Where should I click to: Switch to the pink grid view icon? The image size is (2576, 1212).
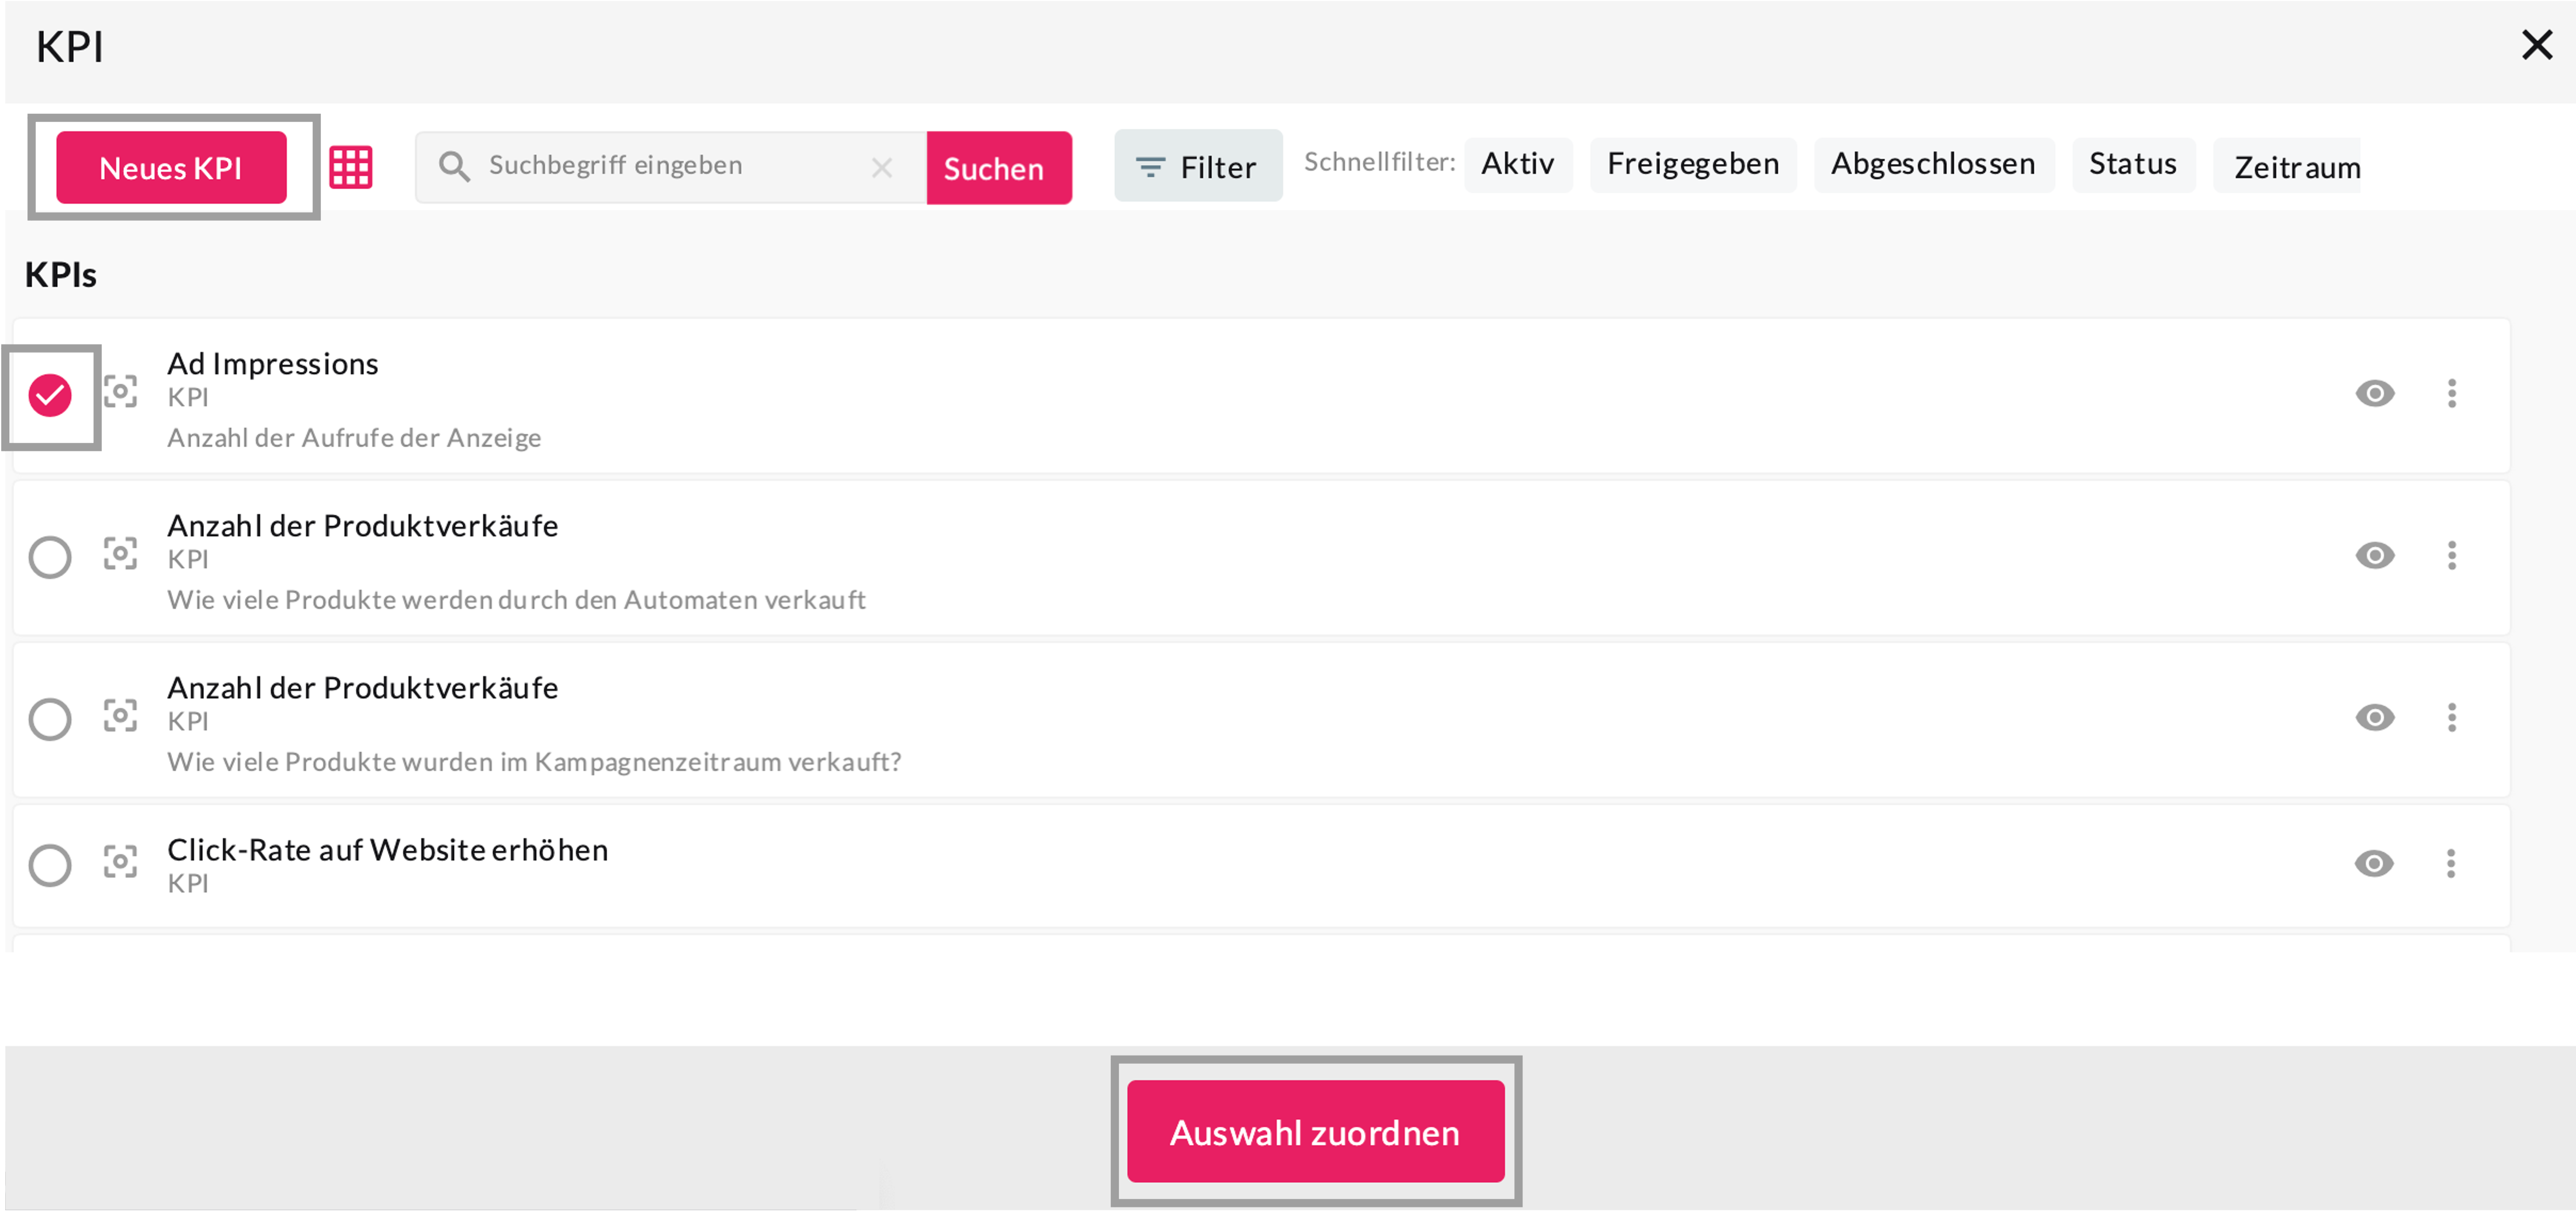pyautogui.click(x=351, y=167)
